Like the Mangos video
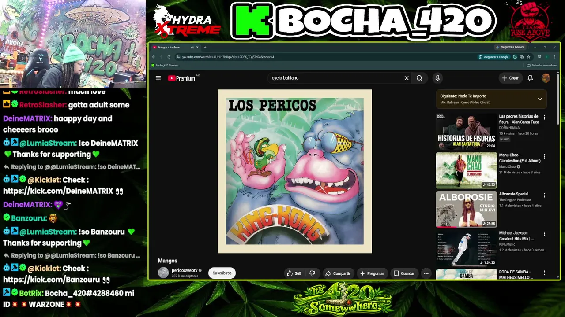The image size is (565, 317). (294, 273)
